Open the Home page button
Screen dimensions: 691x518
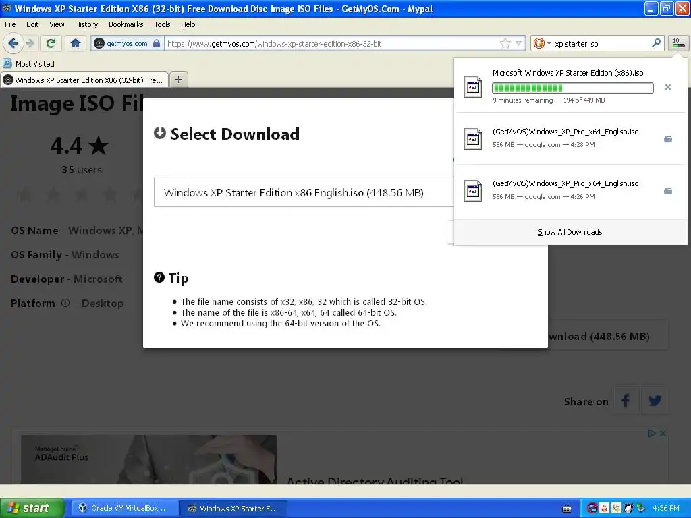(76, 43)
